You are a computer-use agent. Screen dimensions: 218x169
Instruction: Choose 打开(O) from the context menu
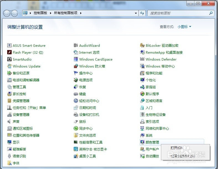click(x=176, y=148)
